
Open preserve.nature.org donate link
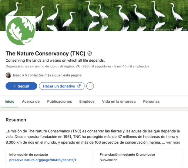(42, 160)
